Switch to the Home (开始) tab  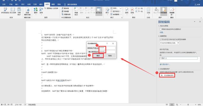tap(11, 4)
